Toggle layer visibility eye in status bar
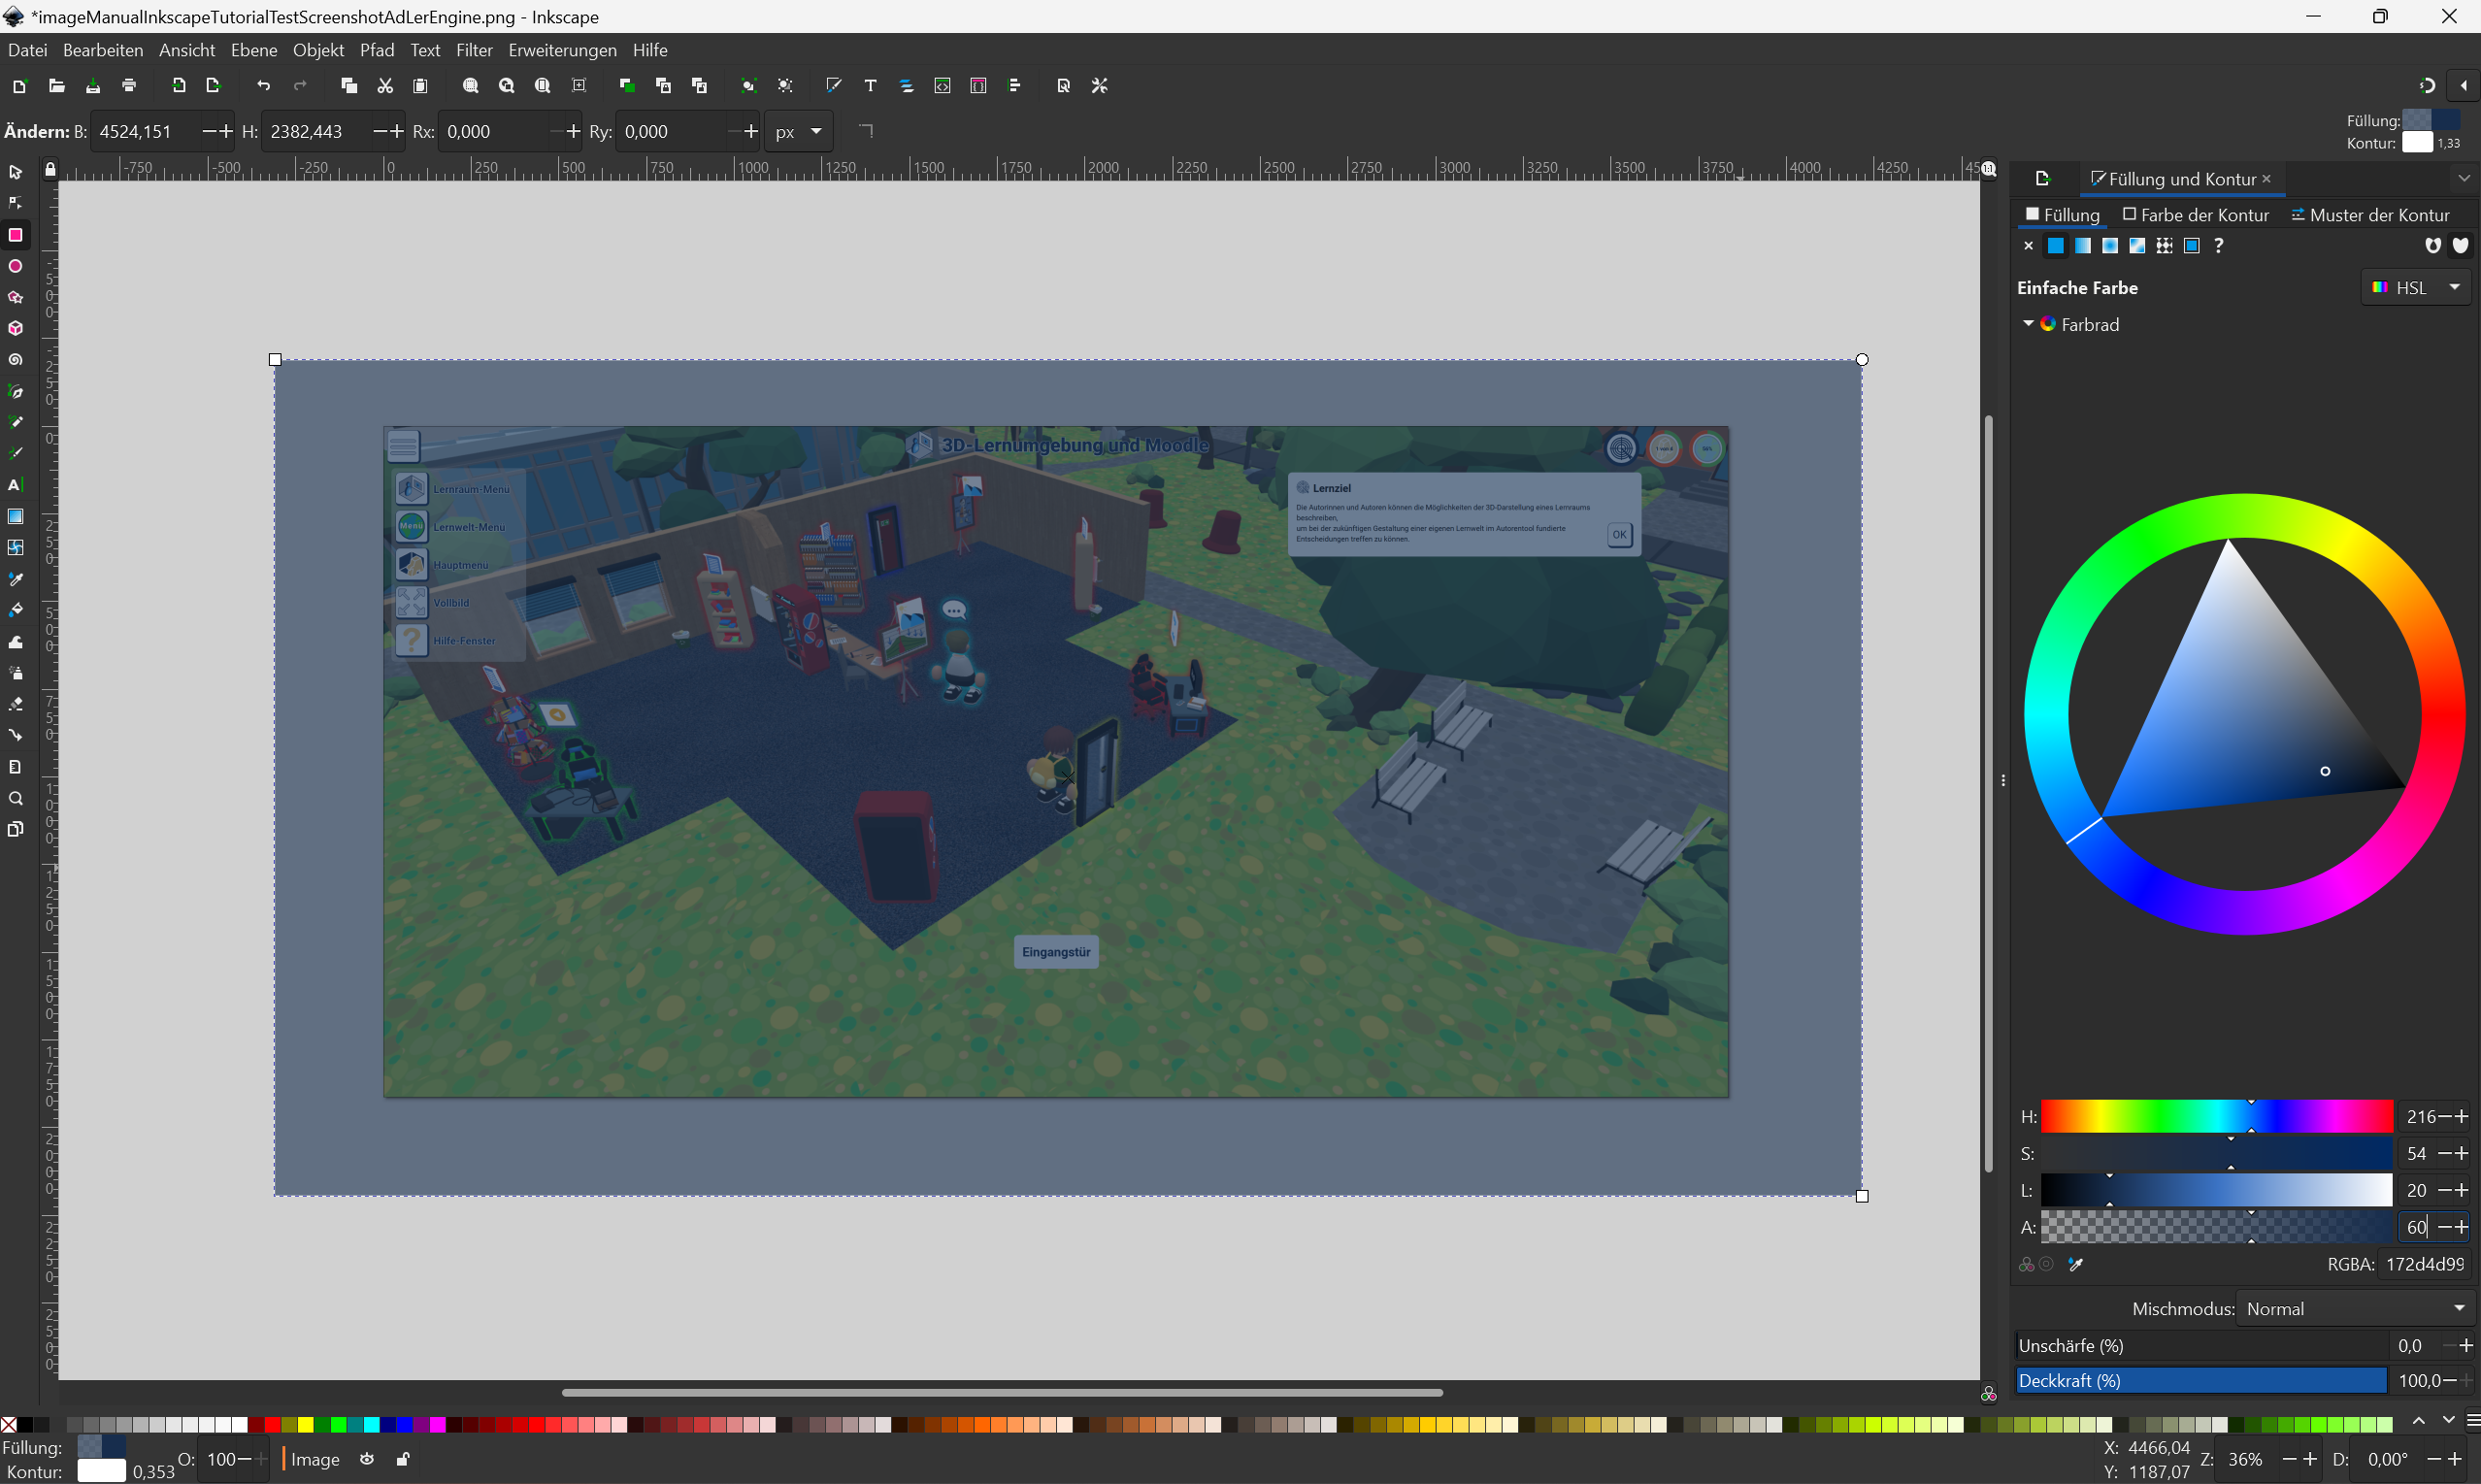Screen dimensions: 2481x1484 pyautogui.click(x=367, y=1459)
